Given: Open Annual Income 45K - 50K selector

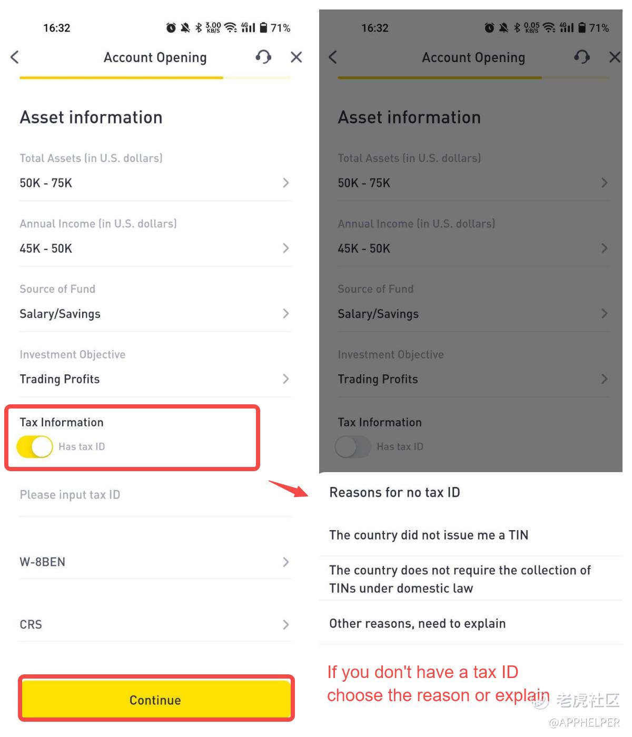Looking at the screenshot, I should pos(155,248).
